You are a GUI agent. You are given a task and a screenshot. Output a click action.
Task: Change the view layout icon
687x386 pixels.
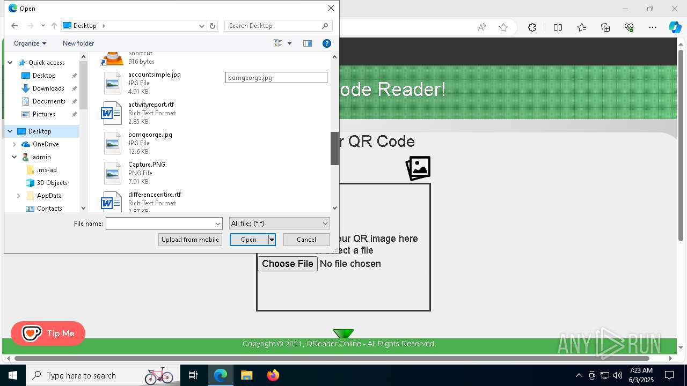coord(277,43)
